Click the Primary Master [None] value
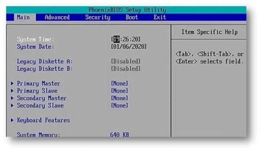Screen dimensions: 262x152 click(x=120, y=83)
